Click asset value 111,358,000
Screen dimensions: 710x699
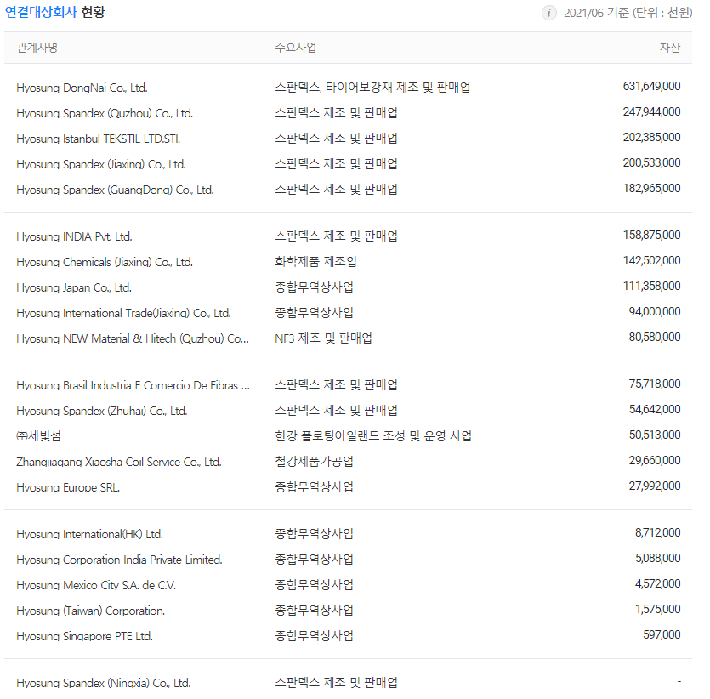(x=651, y=286)
